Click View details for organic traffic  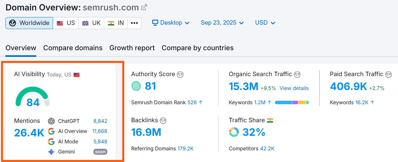tap(294, 88)
